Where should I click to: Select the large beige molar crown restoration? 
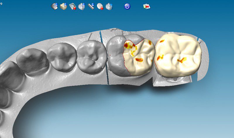(178, 55)
